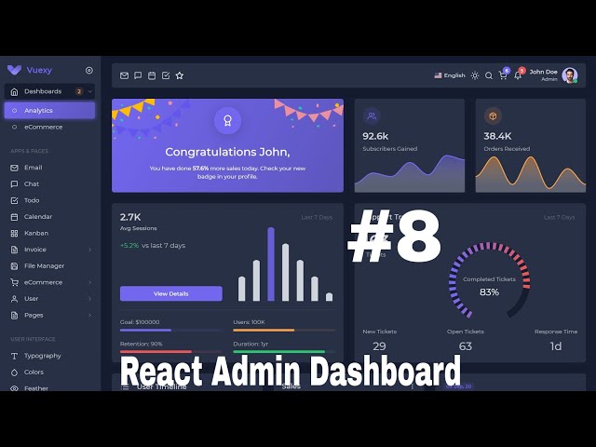Open the notifications bell icon
The image size is (596, 447).
coord(518,75)
